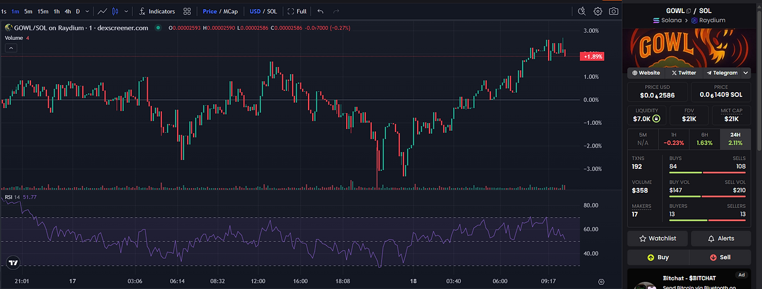Take a chart snapshot with camera icon

pyautogui.click(x=614, y=11)
